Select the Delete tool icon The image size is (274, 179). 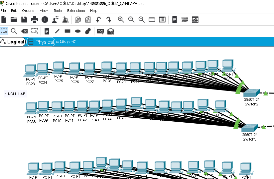pos(24,31)
